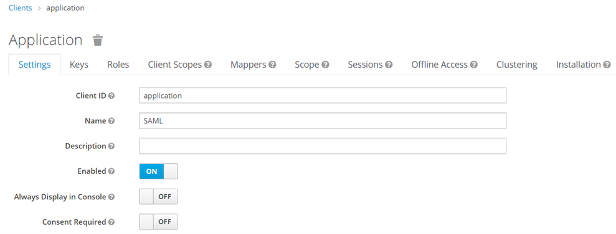
Task: Follow the Clients breadcrumb link
Action: tap(21, 8)
